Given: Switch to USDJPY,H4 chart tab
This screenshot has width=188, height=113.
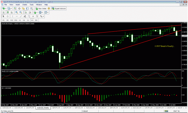Looking at the screenshot, I should tap(30, 108).
